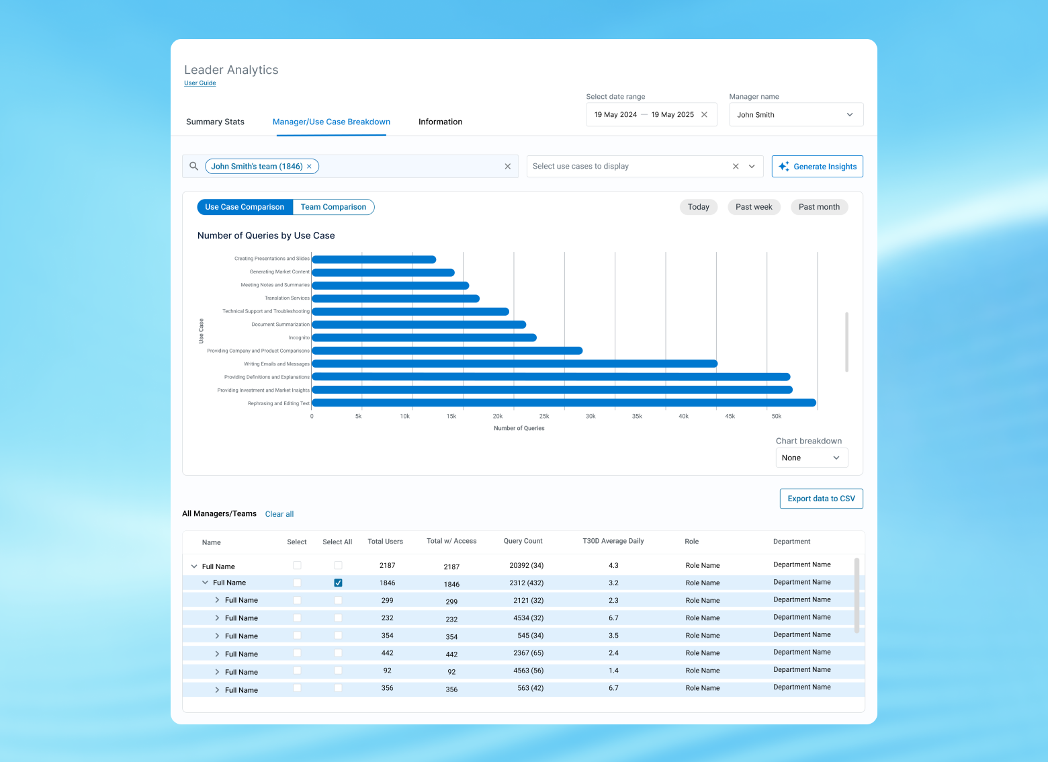Open the Select use cases to display dropdown

pyautogui.click(x=752, y=167)
